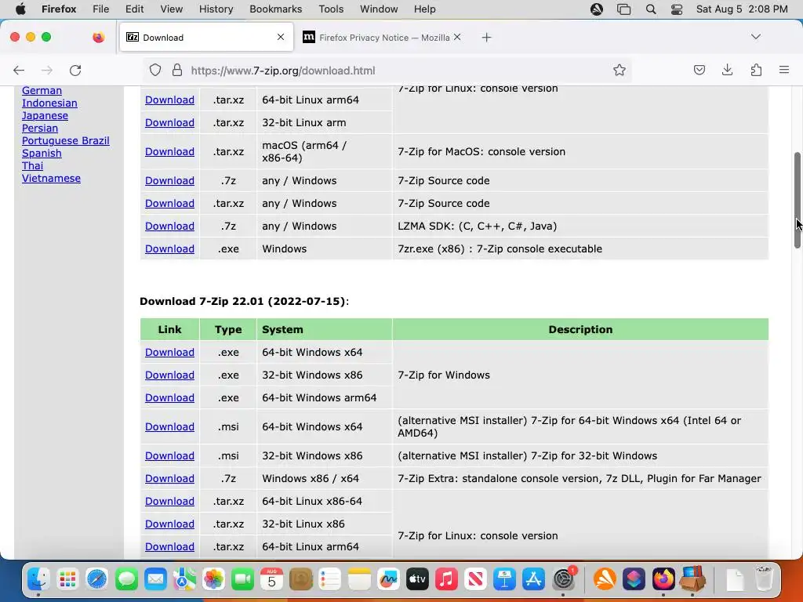Open System Settings in dock

[563, 579]
